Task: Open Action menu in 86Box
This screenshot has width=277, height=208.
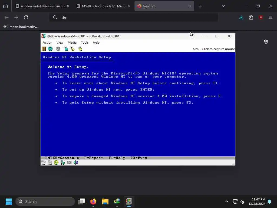Action: pyautogui.click(x=47, y=43)
